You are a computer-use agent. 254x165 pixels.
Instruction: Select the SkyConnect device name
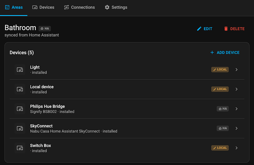coord(41,126)
